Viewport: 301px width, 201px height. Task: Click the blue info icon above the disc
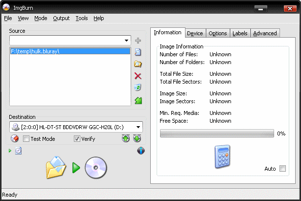141,151
